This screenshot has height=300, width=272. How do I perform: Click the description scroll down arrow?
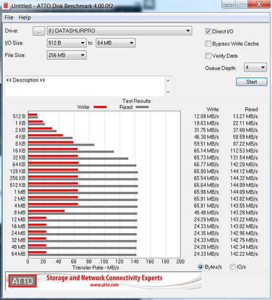coord(168,92)
